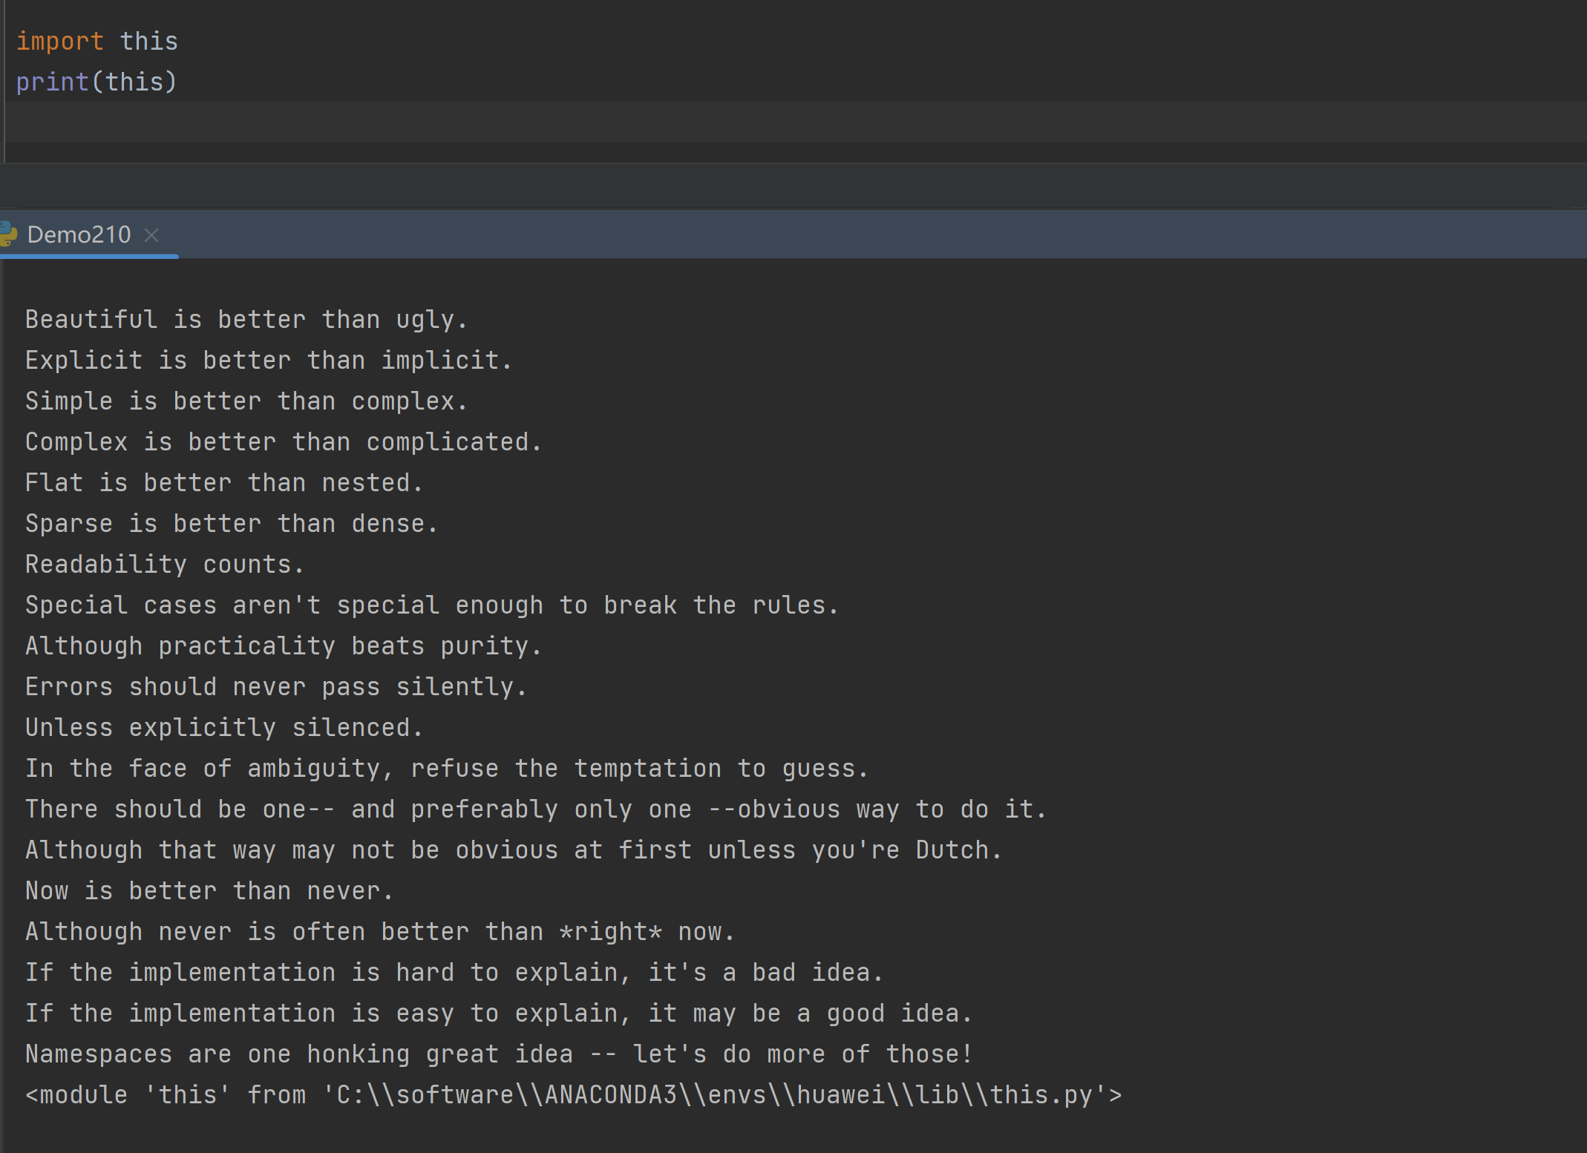1587x1153 pixels.
Task: Click 'Explicit is better than implicit' line
Action: click(268, 361)
